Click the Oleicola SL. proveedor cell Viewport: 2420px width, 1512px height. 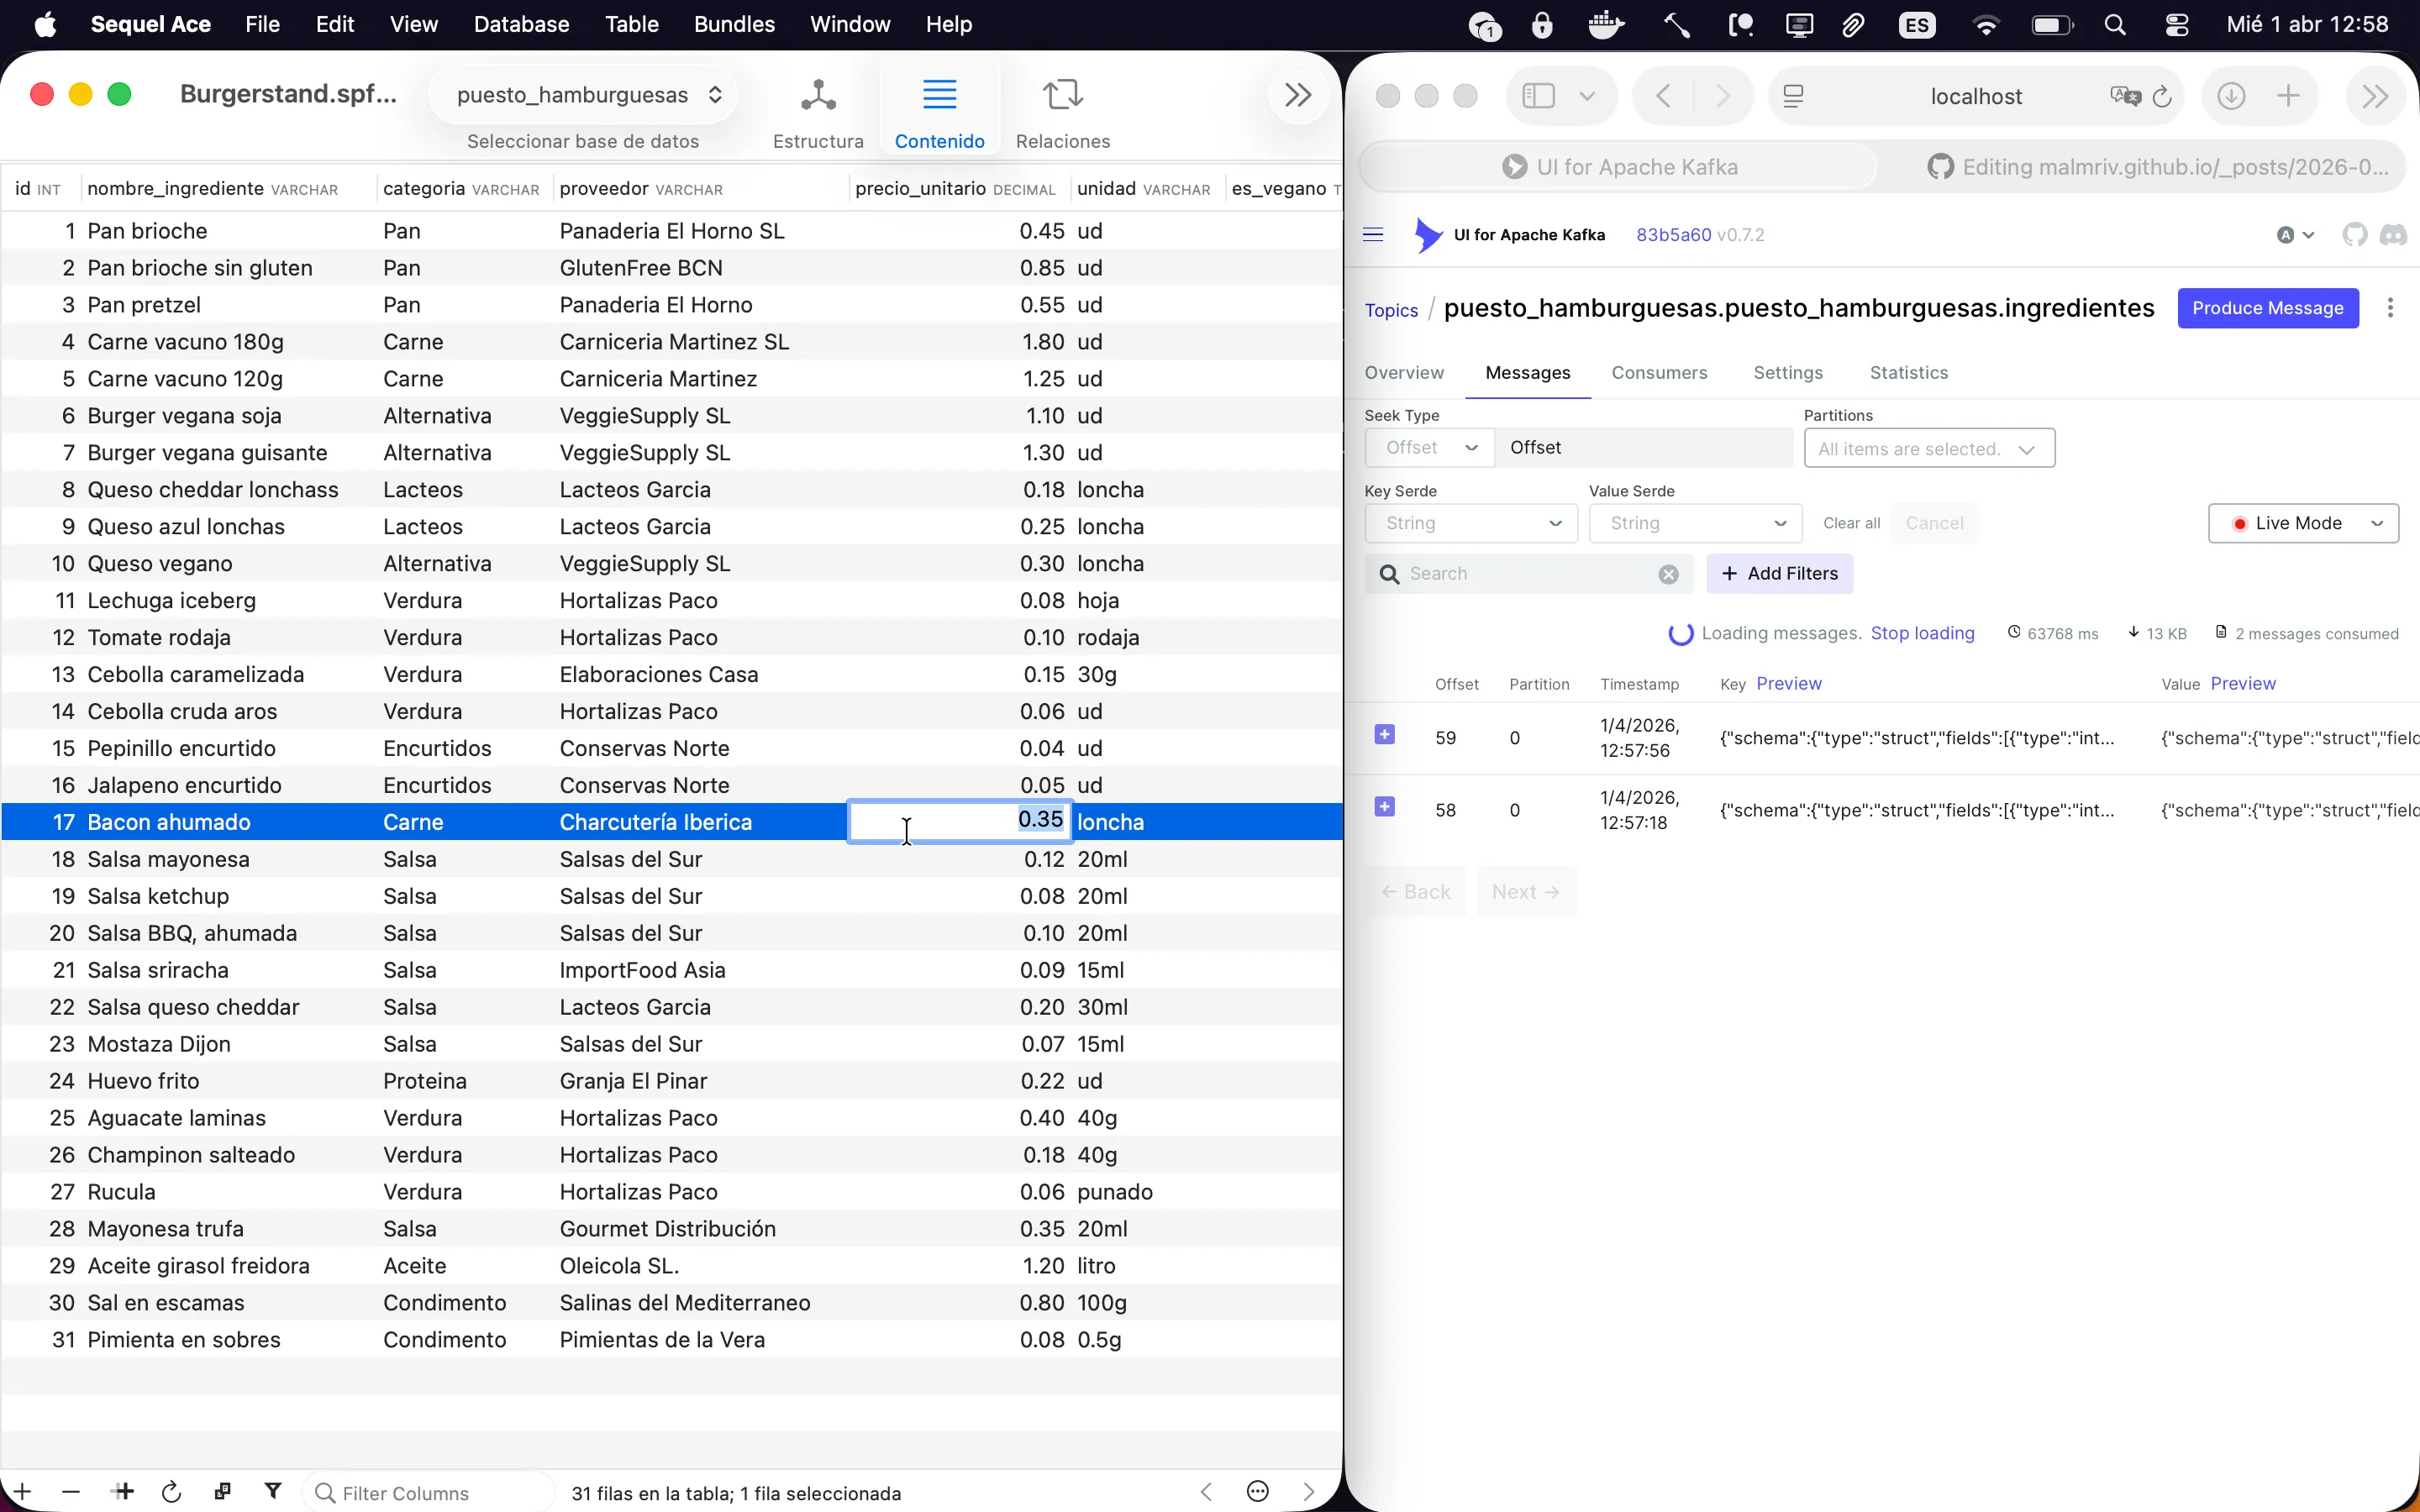click(x=700, y=1266)
